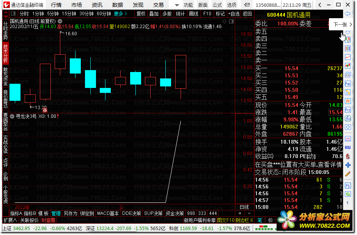This screenshot has width=357, height=235.
Task: Select the 5分钟 period tab
Action: point(53,14)
